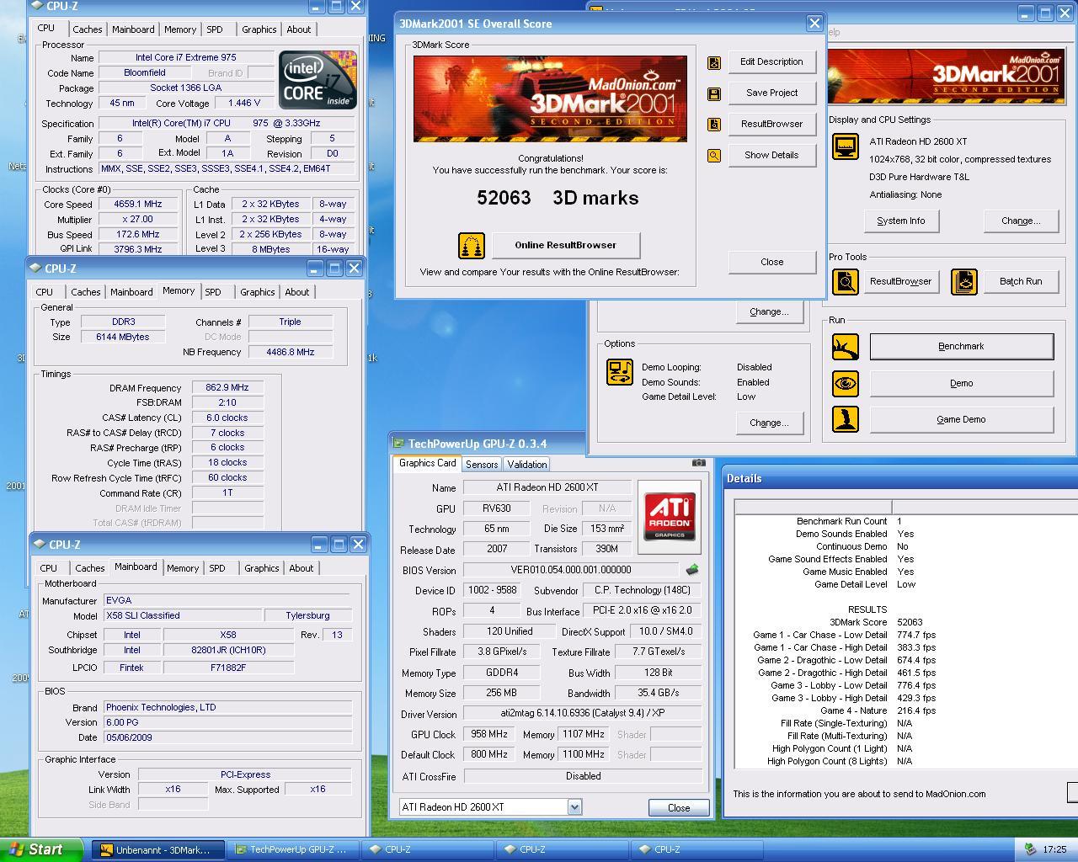Viewport: 1078px width, 862px height.
Task: Click the Benchmark run icon
Action: (846, 347)
